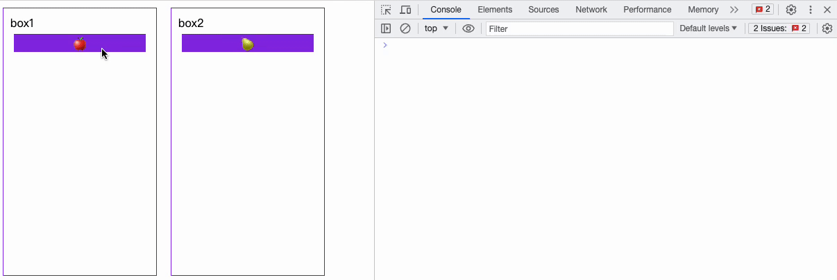Clear the console with the clear icon

pyautogui.click(x=405, y=28)
